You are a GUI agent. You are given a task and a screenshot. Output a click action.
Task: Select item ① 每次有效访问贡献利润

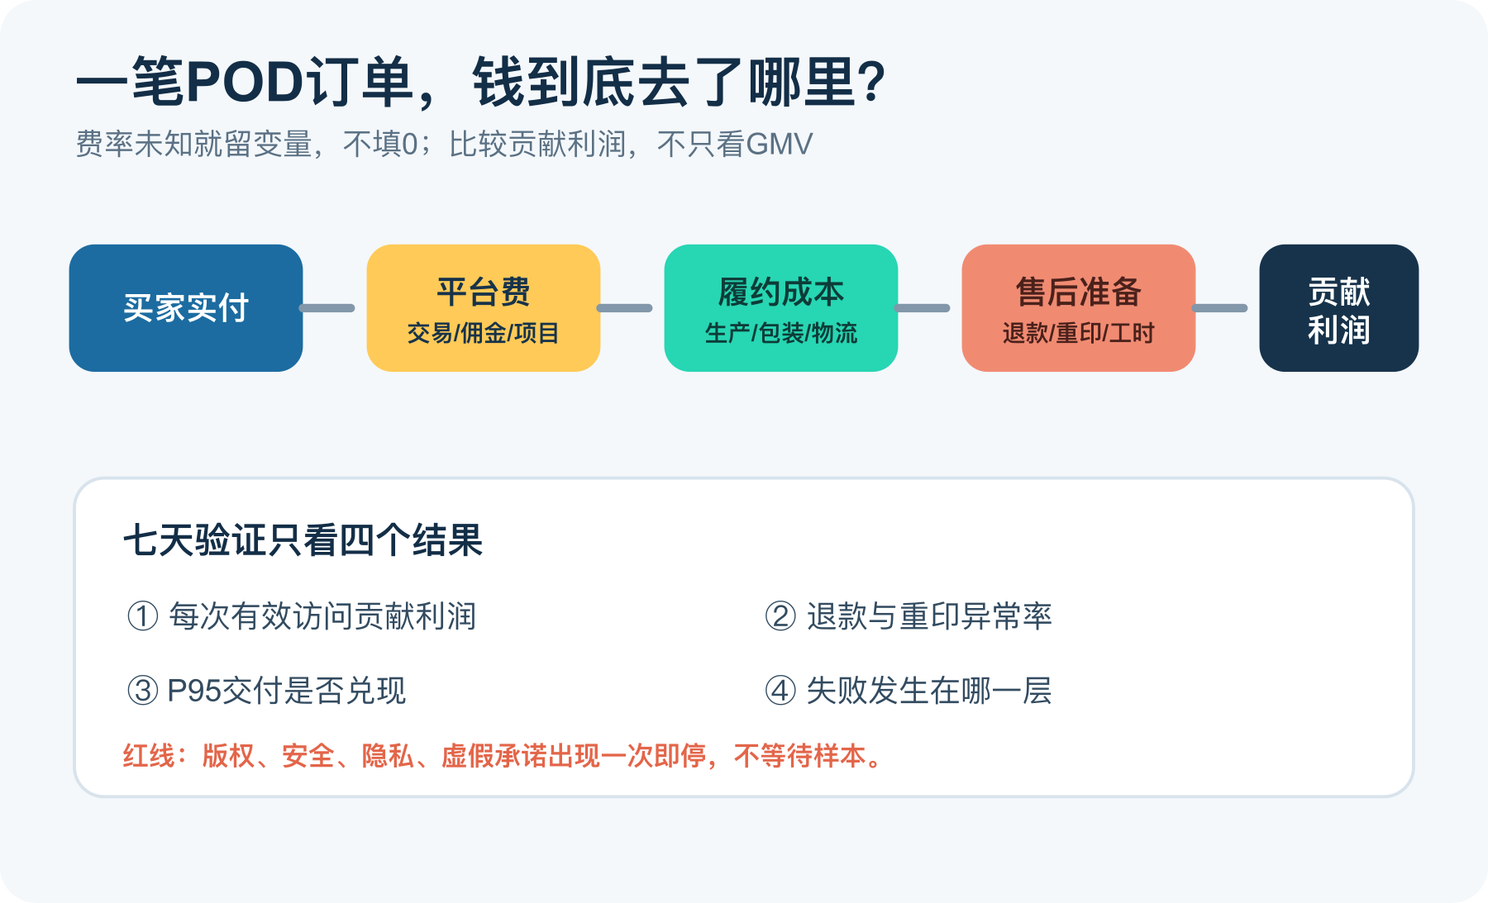(302, 616)
